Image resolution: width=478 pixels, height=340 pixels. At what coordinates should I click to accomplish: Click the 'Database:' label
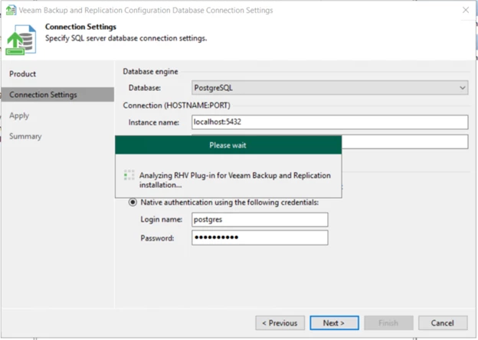tap(145, 88)
